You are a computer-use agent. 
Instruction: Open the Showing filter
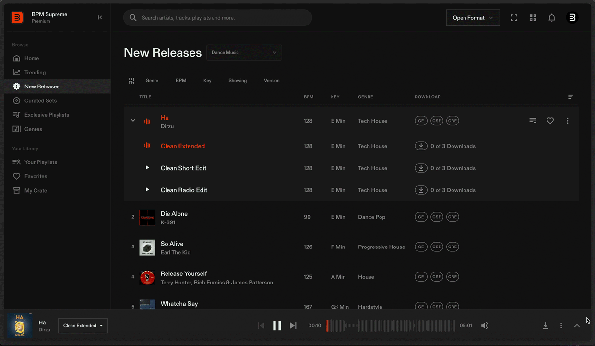[238, 81]
